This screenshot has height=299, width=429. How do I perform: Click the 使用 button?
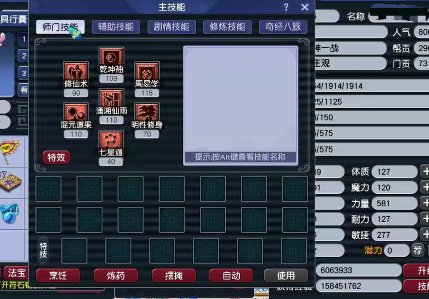pyautogui.click(x=286, y=275)
